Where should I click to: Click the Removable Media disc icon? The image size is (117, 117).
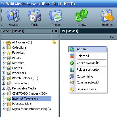pyautogui.click(x=9, y=88)
